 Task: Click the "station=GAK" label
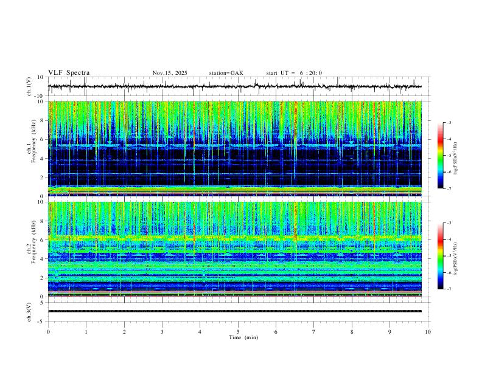point(226,73)
